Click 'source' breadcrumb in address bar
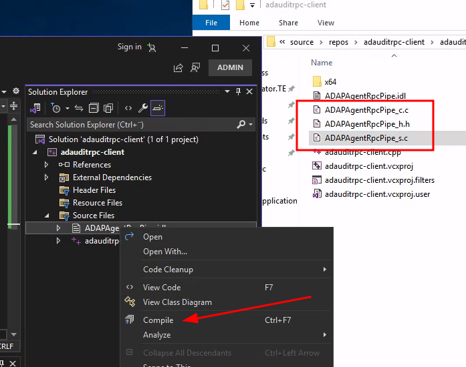This screenshot has height=367, width=466. 302,42
